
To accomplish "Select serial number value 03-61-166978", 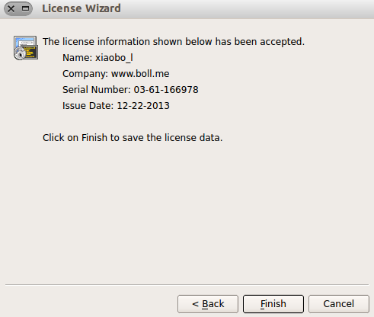I will click(166, 90).
